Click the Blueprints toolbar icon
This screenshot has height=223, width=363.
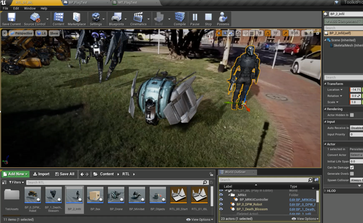[x=116, y=19]
